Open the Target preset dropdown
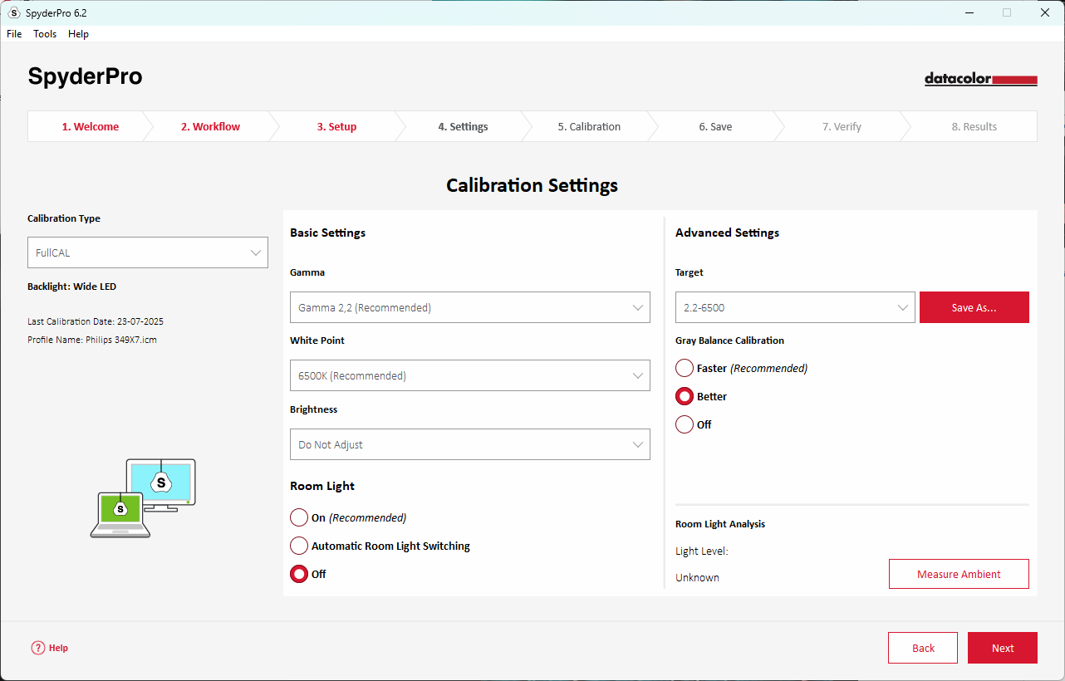Viewport: 1065px width, 681px height. pyautogui.click(x=794, y=307)
